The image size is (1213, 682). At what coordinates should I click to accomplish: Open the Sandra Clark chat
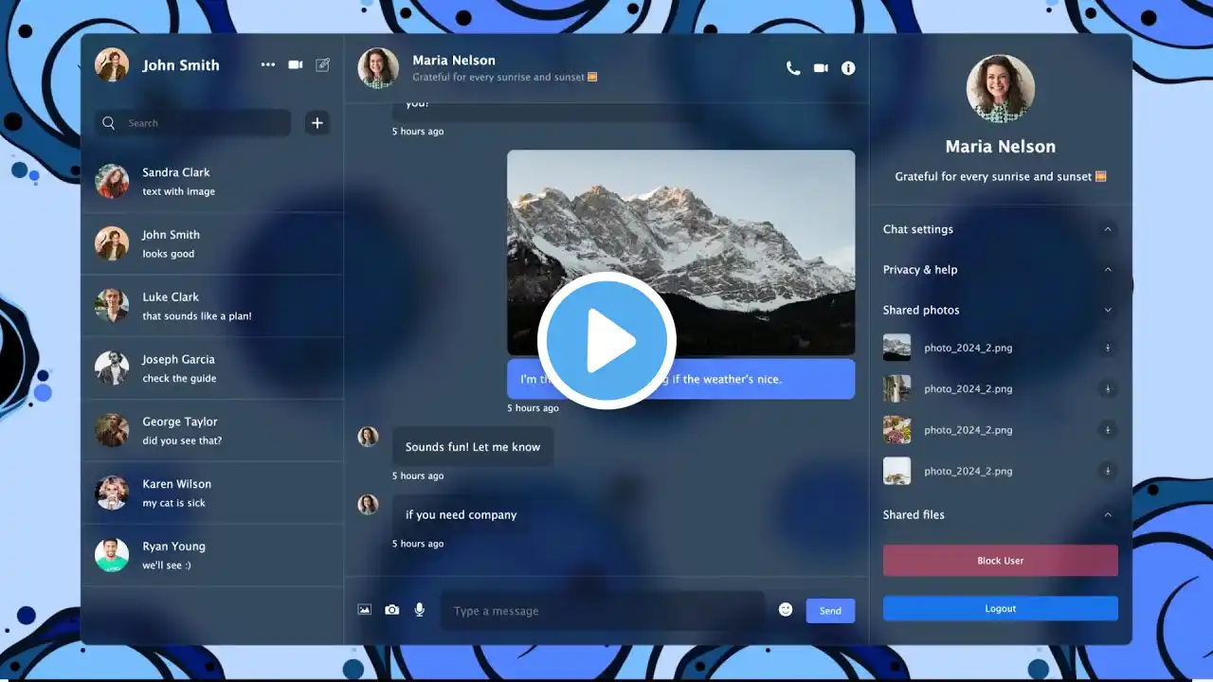tap(212, 182)
